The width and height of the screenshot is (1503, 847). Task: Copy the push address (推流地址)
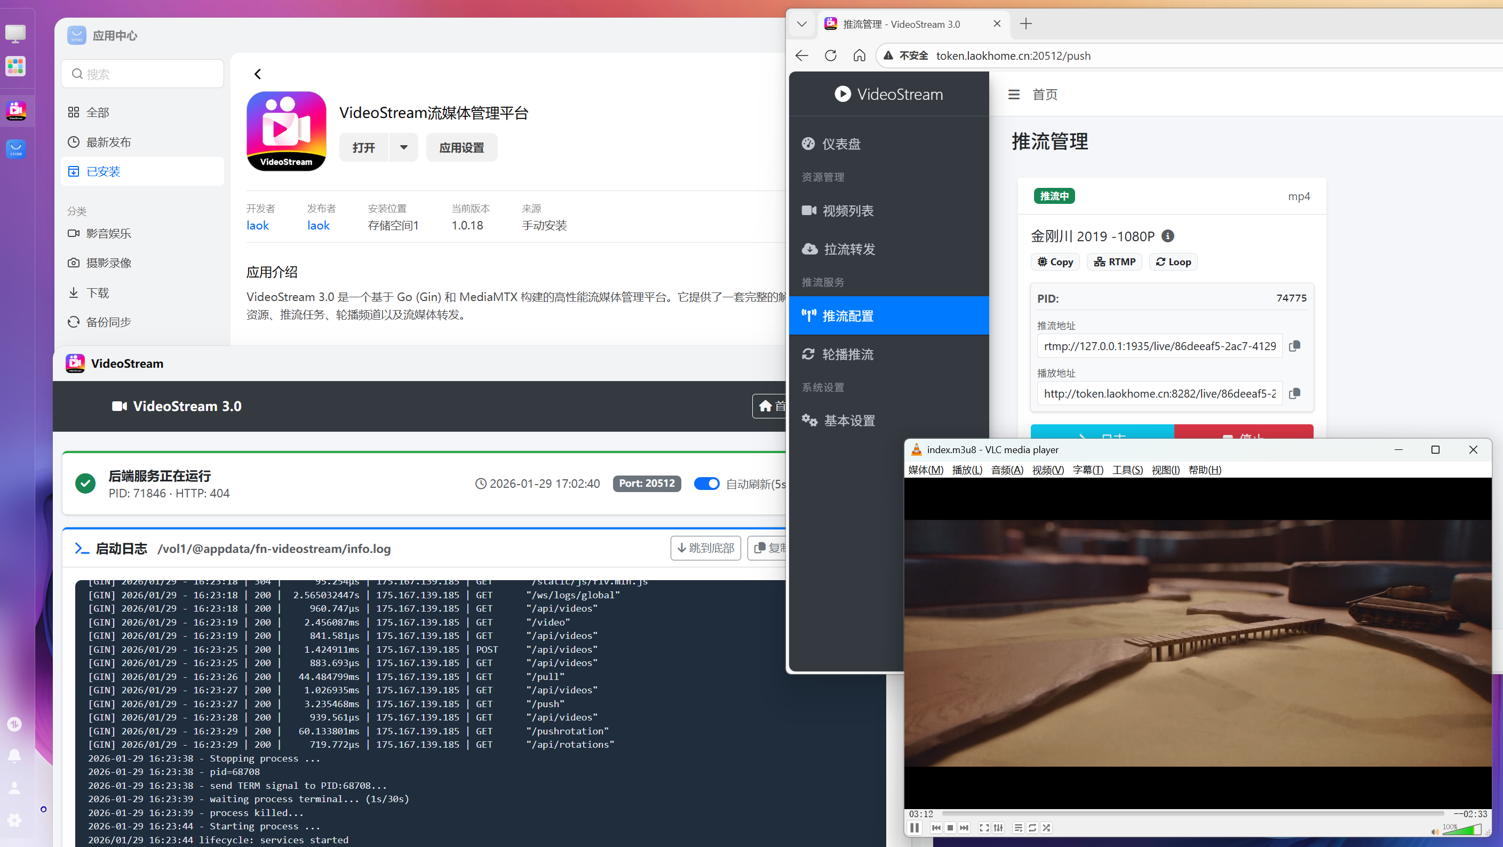1294,346
